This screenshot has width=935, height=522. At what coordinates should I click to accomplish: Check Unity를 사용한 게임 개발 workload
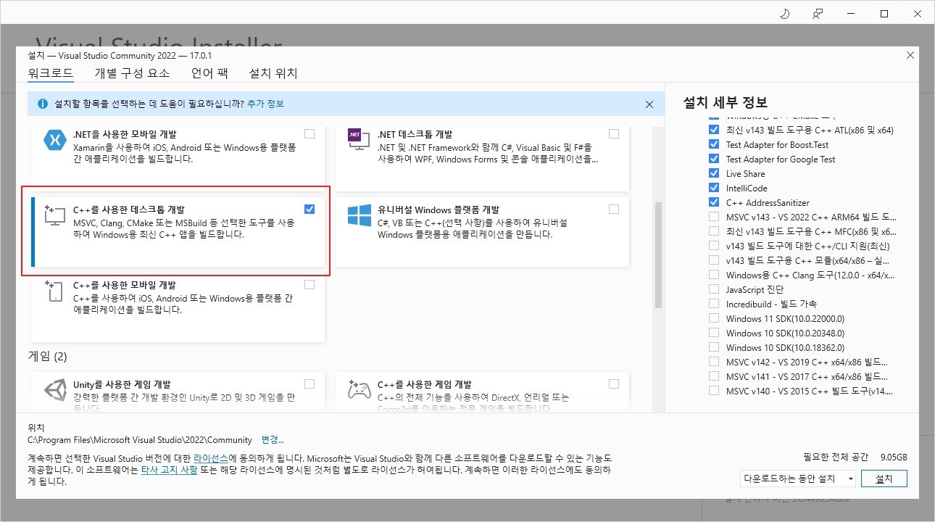point(309,384)
